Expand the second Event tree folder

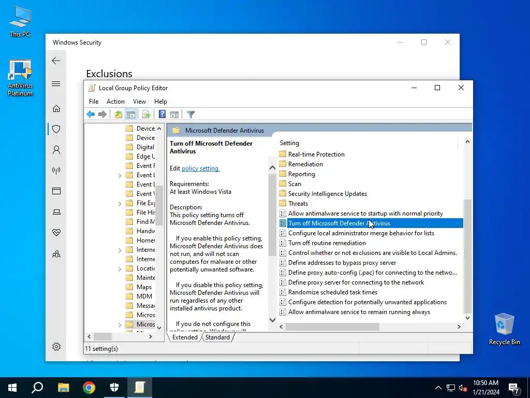pos(120,176)
